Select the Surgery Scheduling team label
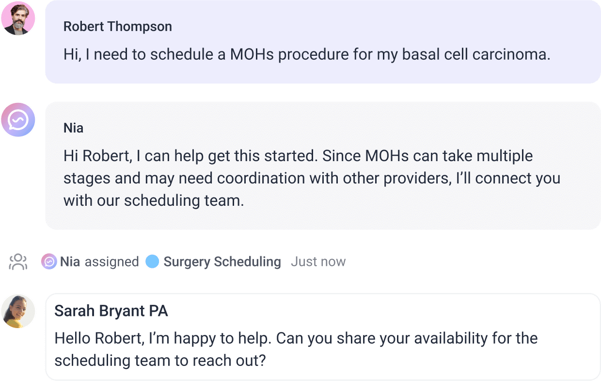The height and width of the screenshot is (381, 601). [222, 262]
